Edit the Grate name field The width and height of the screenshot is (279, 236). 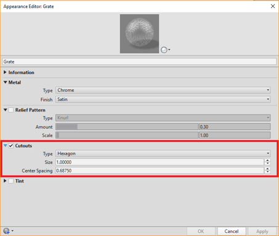139,62
